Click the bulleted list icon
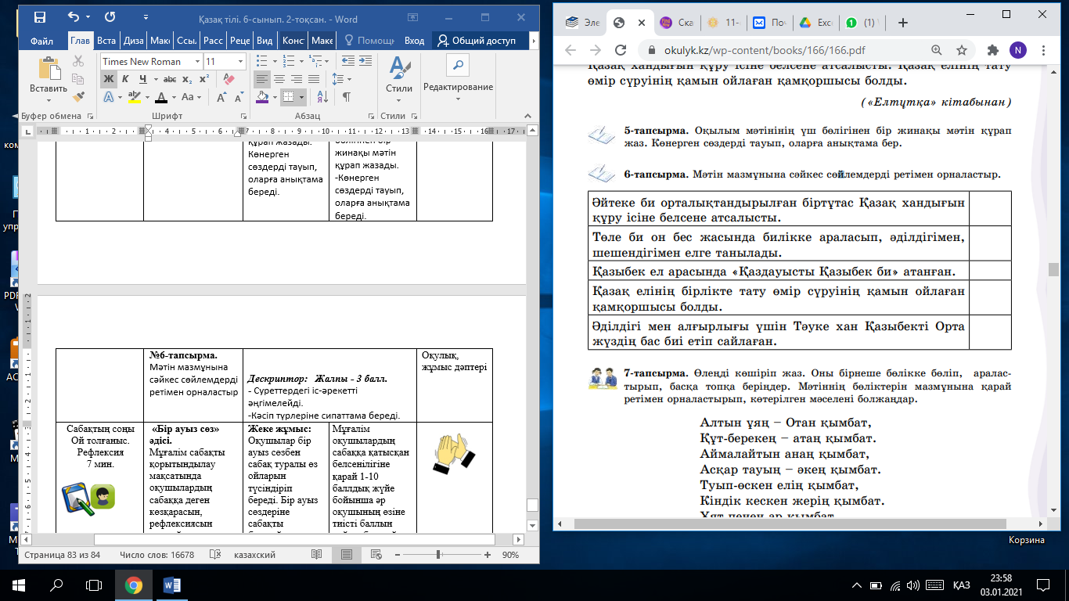Image resolution: width=1069 pixels, height=601 pixels. [x=262, y=61]
